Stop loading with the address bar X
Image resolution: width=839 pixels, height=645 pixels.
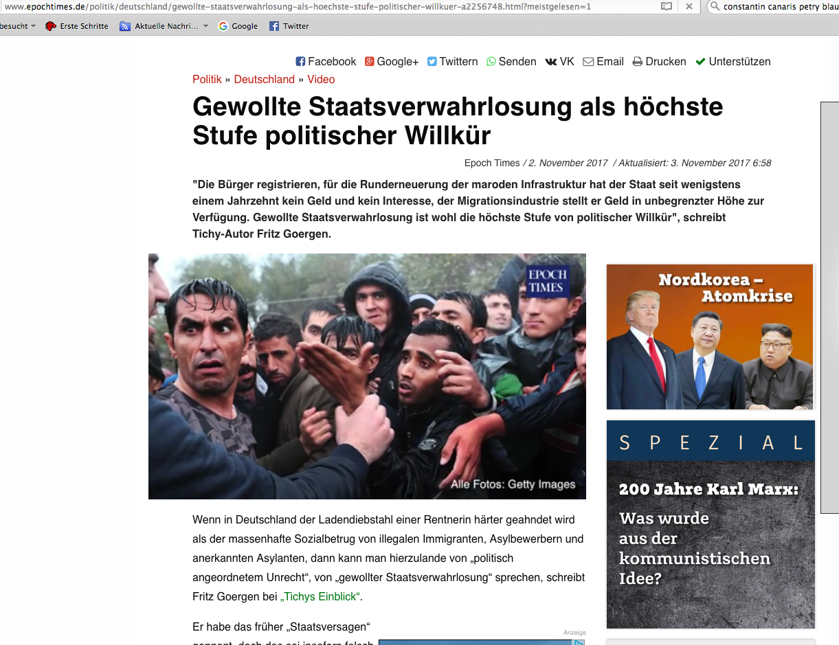[x=690, y=6]
